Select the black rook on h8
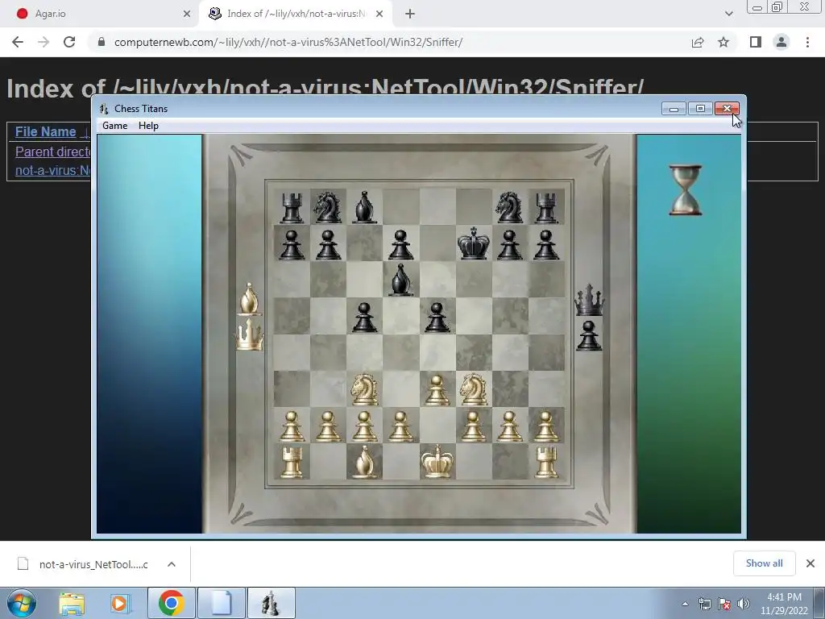 click(545, 207)
